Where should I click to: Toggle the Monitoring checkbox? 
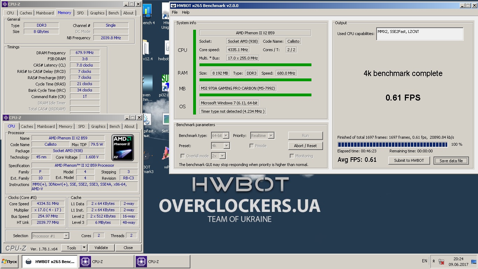click(x=292, y=156)
